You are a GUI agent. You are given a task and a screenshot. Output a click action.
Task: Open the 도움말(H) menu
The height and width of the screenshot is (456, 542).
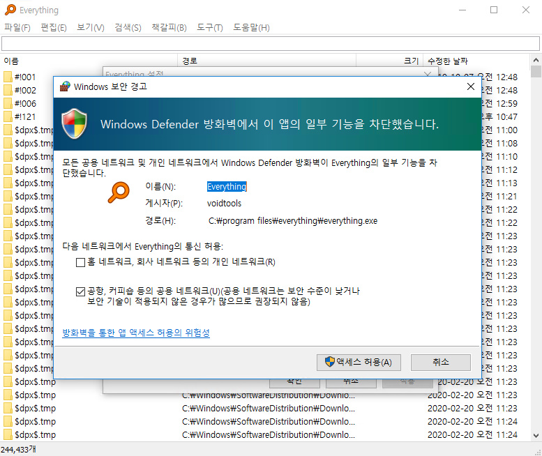click(x=251, y=27)
